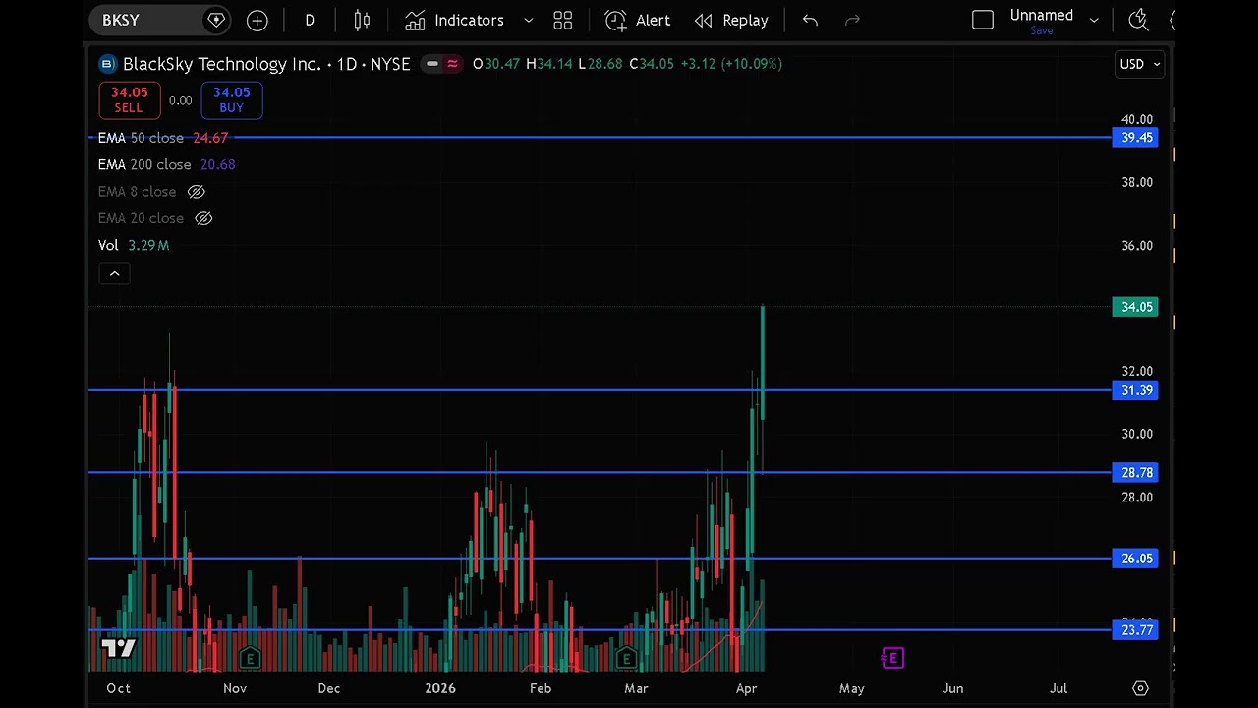Open layout setup square icon

[983, 20]
